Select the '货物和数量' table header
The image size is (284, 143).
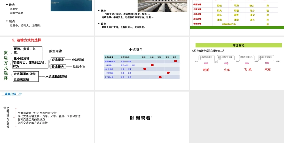click(x=109, y=57)
